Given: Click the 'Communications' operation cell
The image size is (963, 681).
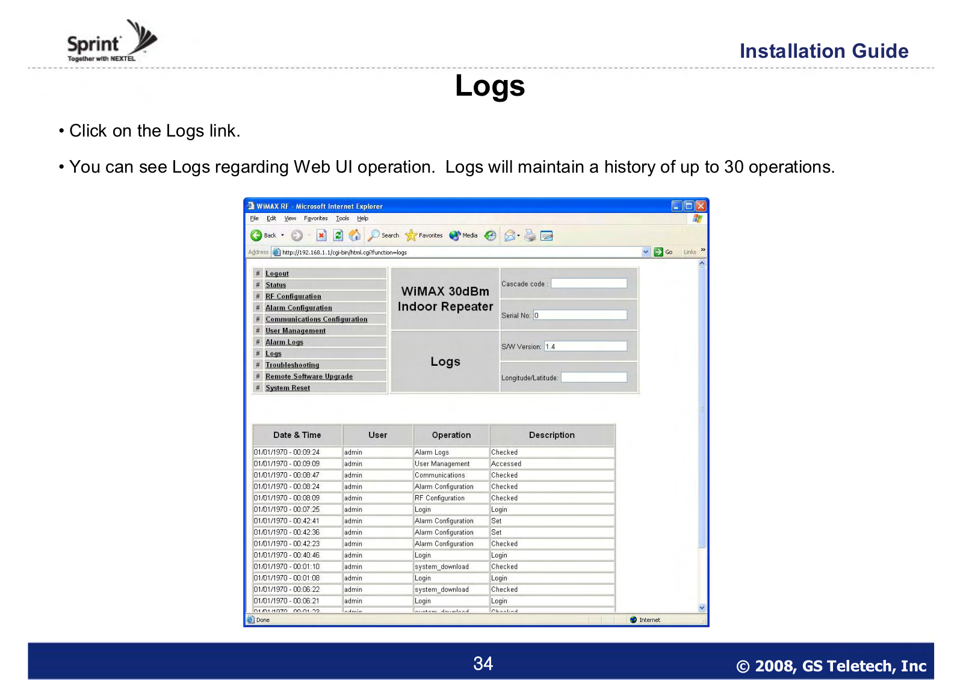Looking at the screenshot, I should click(451, 475).
